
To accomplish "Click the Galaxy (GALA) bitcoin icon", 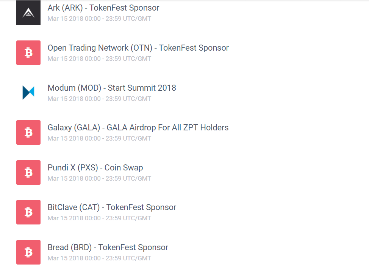I will tap(28, 133).
